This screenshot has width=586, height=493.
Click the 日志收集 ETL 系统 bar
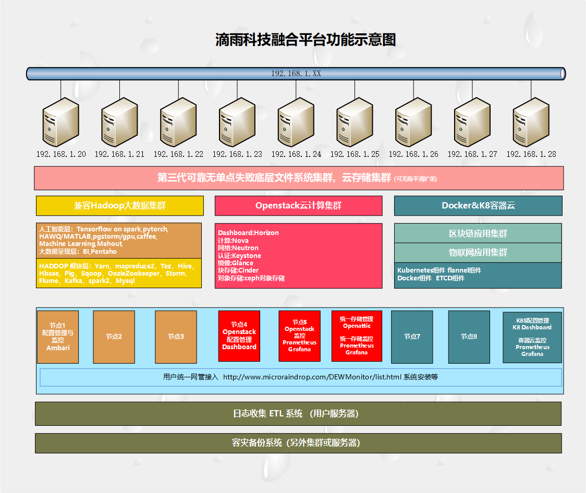[x=298, y=414]
